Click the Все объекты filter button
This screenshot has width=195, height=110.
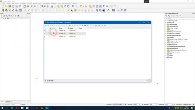coord(49,81)
